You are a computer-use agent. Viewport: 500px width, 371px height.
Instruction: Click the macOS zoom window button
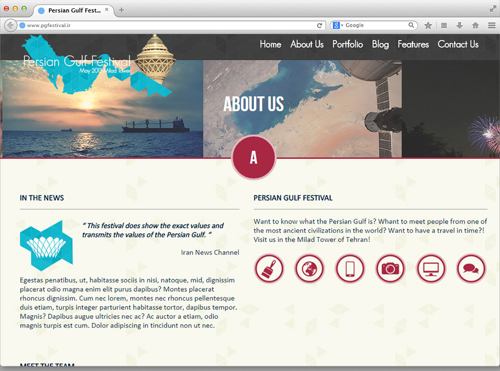(24, 9)
